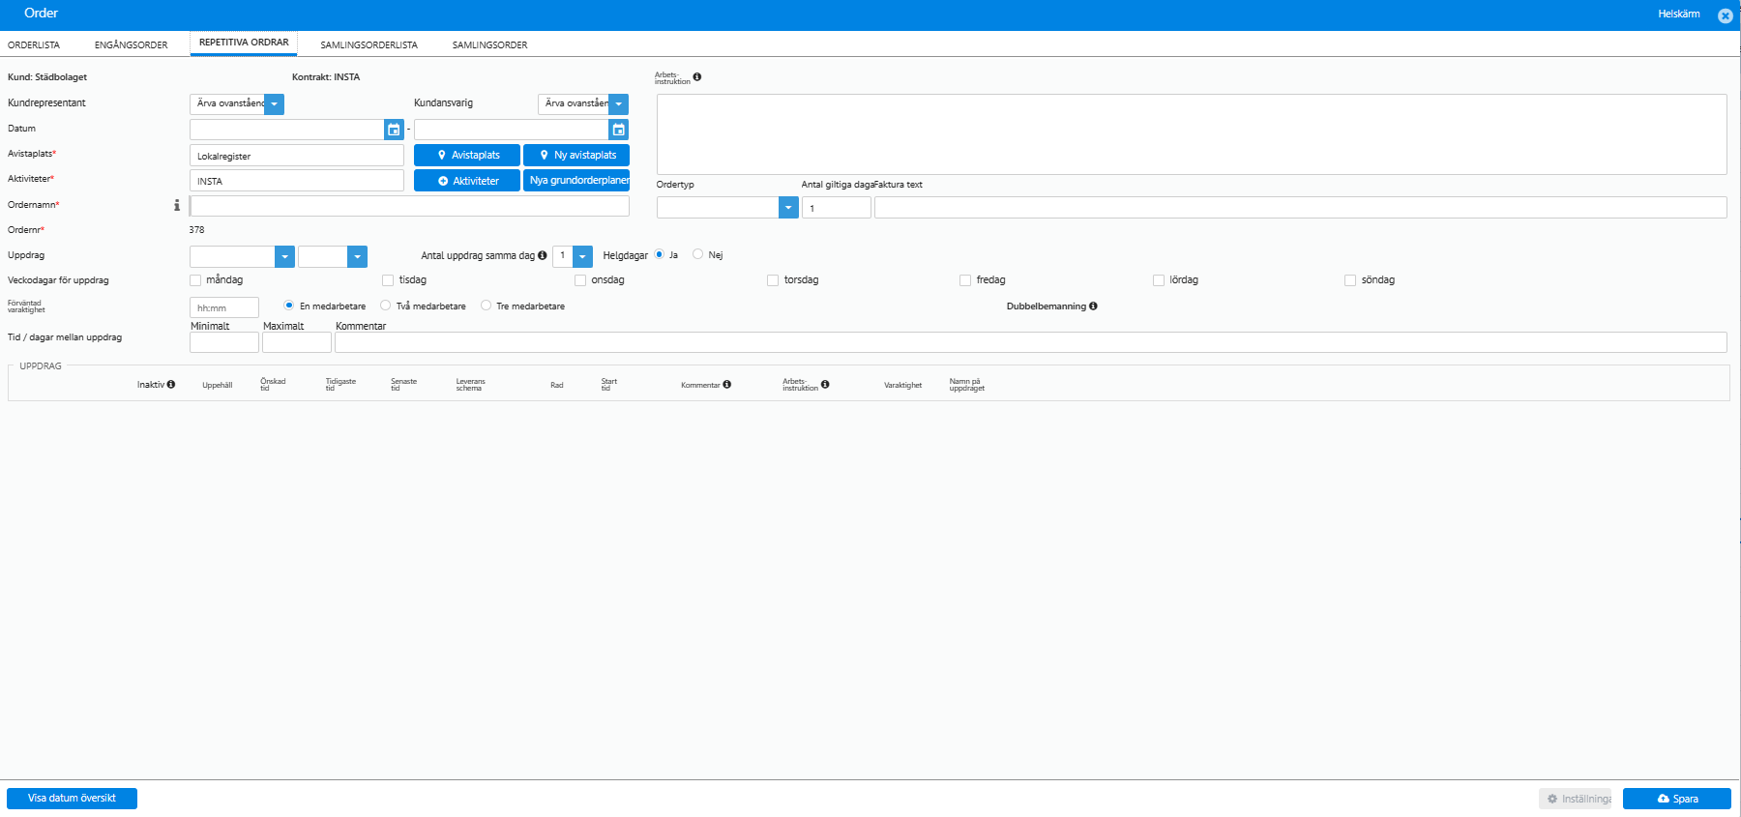This screenshot has width=1741, height=817.
Task: Open the SAMLINGSORDER tab
Action: point(490,45)
